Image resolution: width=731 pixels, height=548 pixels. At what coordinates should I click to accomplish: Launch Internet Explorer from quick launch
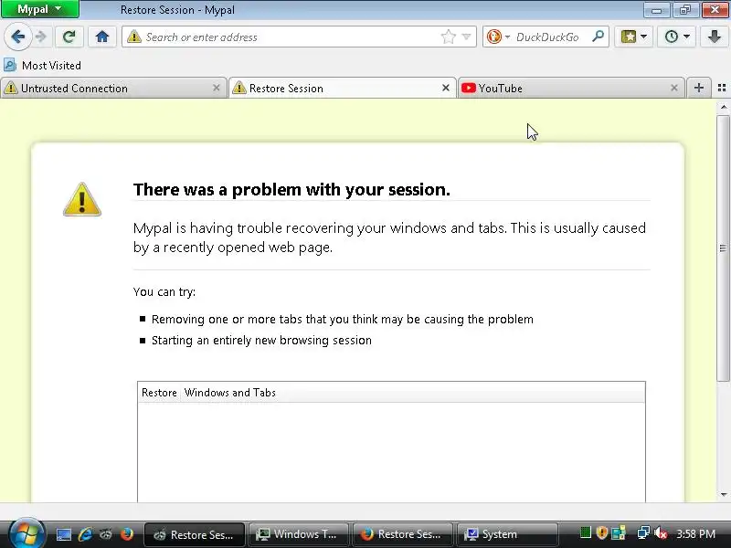coord(85,534)
